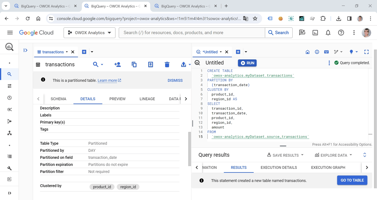This screenshot has width=377, height=200.
Task: Close the transactions tab
Action: click(x=73, y=52)
